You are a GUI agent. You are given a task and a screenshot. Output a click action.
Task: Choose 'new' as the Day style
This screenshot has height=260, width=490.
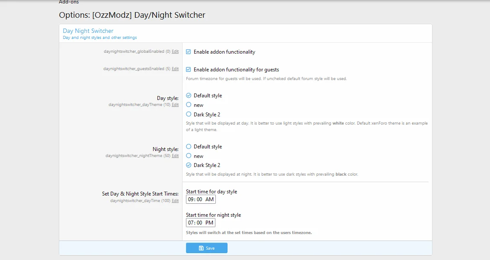point(189,105)
